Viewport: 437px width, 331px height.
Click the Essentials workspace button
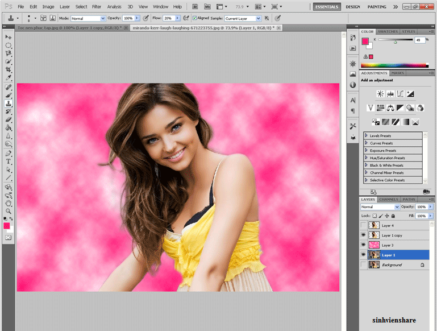pos(327,7)
